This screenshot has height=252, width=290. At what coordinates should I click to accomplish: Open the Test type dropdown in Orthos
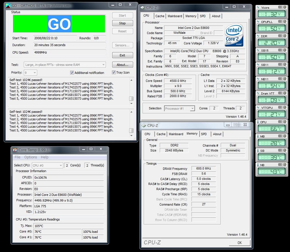pyautogui.click(x=103, y=65)
